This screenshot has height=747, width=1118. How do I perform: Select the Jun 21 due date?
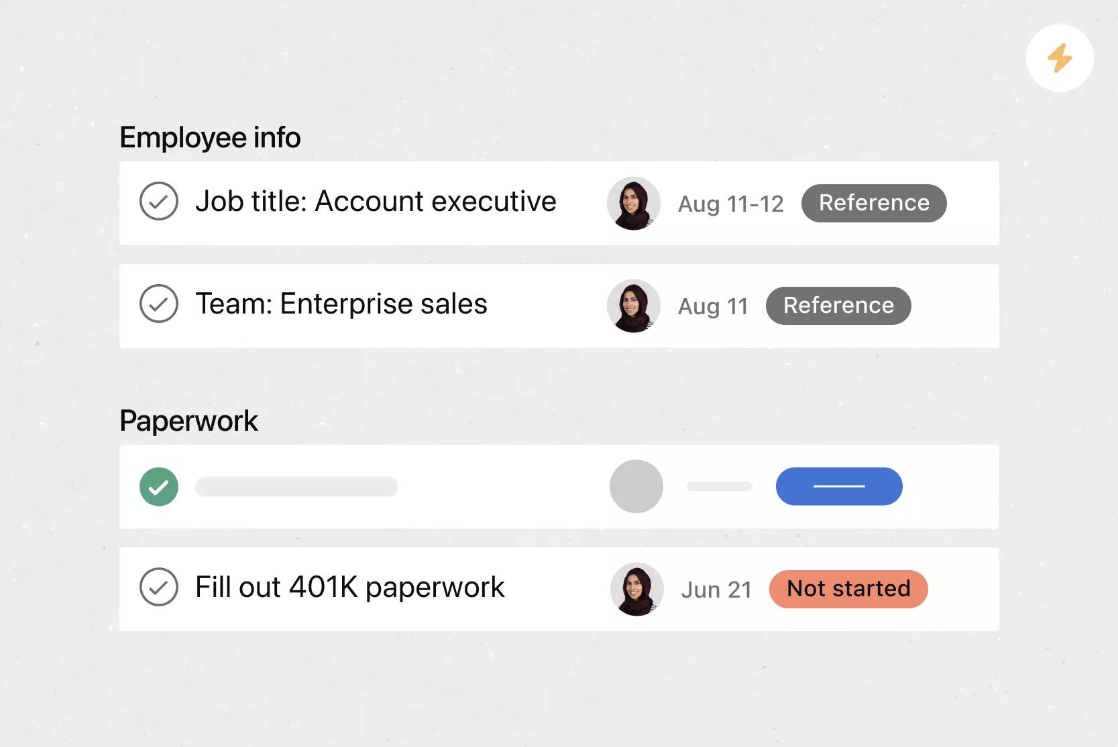coord(716,590)
